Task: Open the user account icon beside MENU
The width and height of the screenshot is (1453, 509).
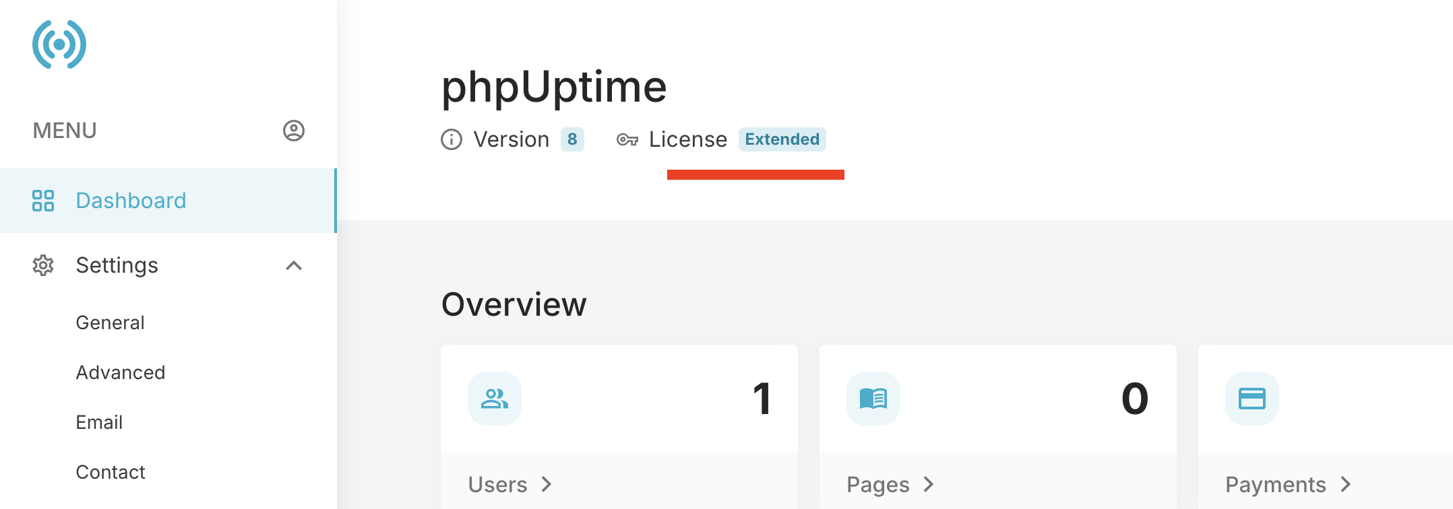Action: point(294,131)
